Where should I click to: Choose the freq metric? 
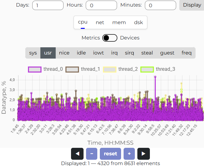tap(186, 53)
